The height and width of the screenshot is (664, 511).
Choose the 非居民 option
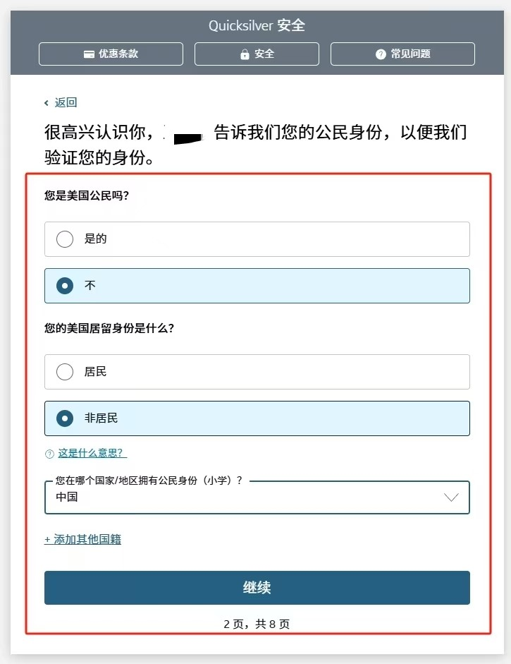(257, 418)
